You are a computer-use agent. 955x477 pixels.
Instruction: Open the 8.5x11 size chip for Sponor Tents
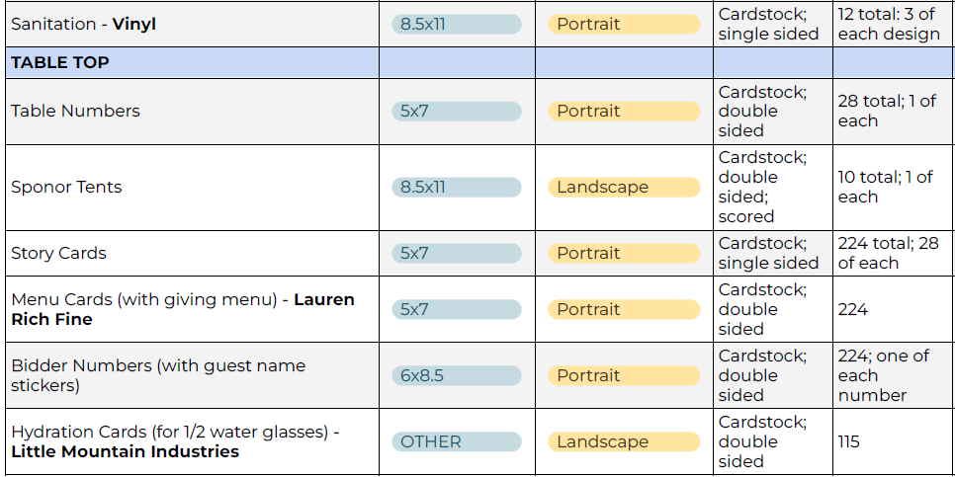(456, 187)
